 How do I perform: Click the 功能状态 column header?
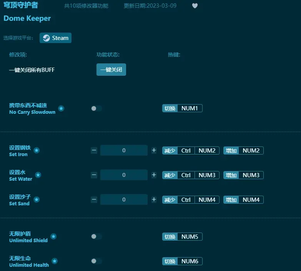point(108,55)
